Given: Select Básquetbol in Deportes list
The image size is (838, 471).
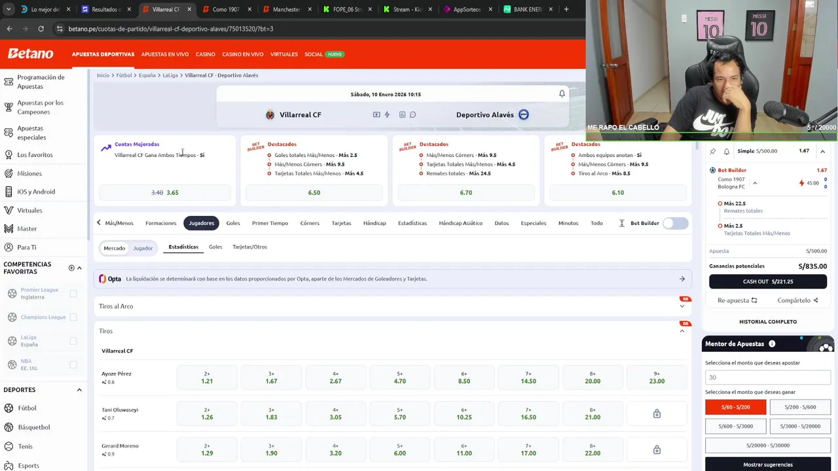Looking at the screenshot, I should [x=34, y=427].
